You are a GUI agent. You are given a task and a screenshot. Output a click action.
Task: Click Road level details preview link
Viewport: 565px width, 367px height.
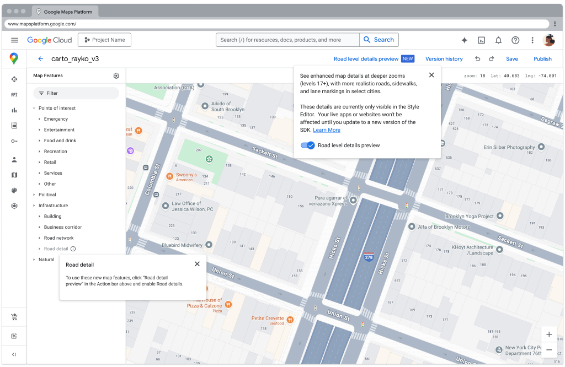click(366, 58)
